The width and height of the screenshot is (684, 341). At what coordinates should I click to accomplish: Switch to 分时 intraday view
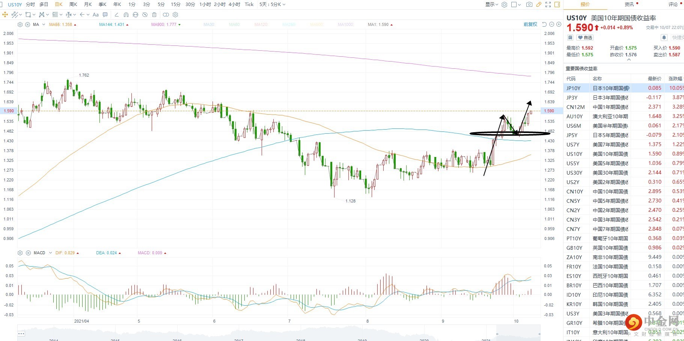tap(30, 5)
